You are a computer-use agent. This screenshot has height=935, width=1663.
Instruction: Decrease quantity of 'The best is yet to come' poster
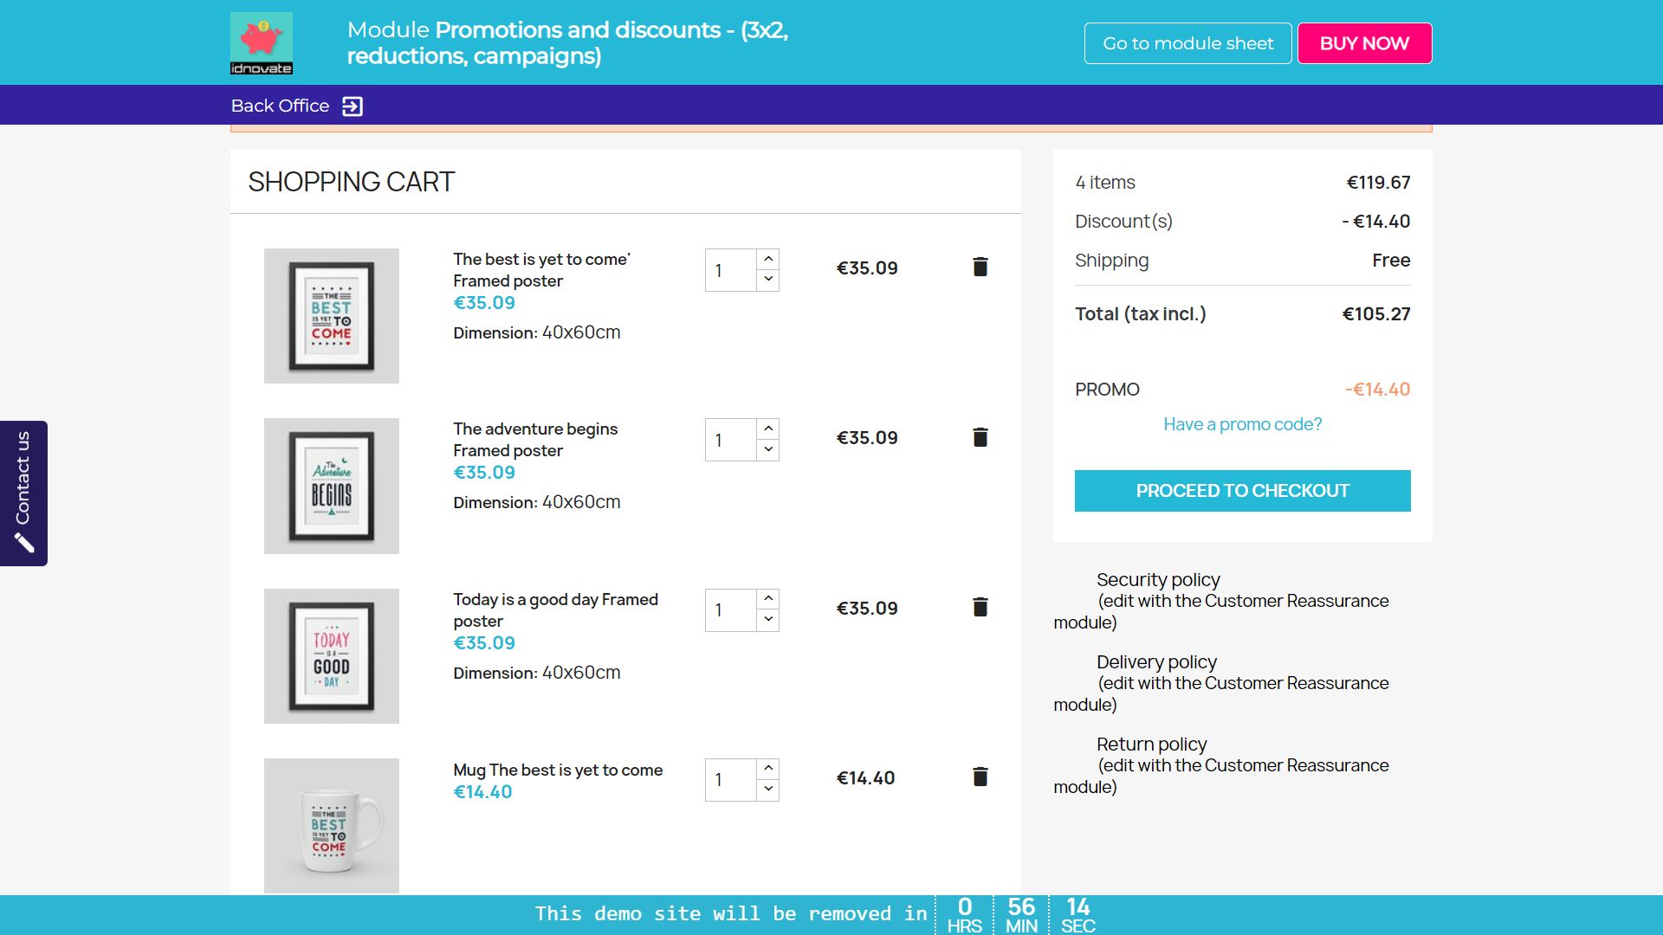tap(768, 280)
